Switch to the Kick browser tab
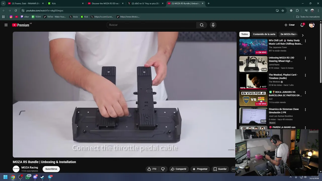The height and width of the screenshot is (181, 322). point(66,4)
